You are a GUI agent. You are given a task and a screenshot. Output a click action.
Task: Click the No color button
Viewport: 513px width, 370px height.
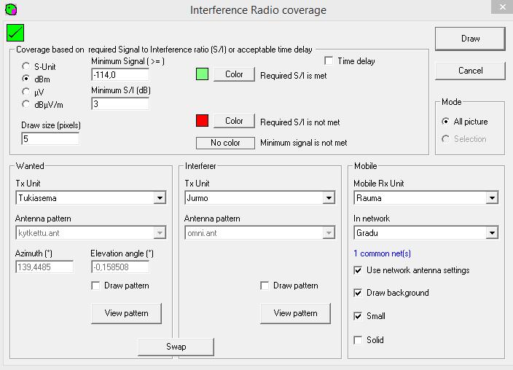(225, 143)
